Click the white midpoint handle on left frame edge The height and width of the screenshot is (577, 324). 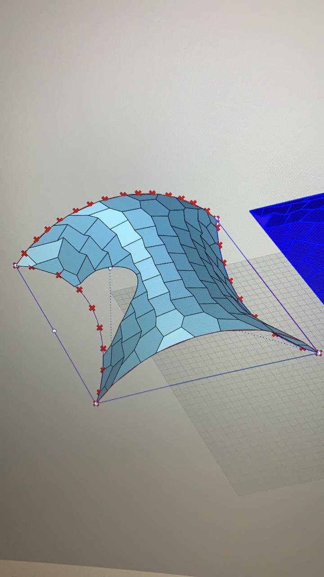tap(54, 331)
